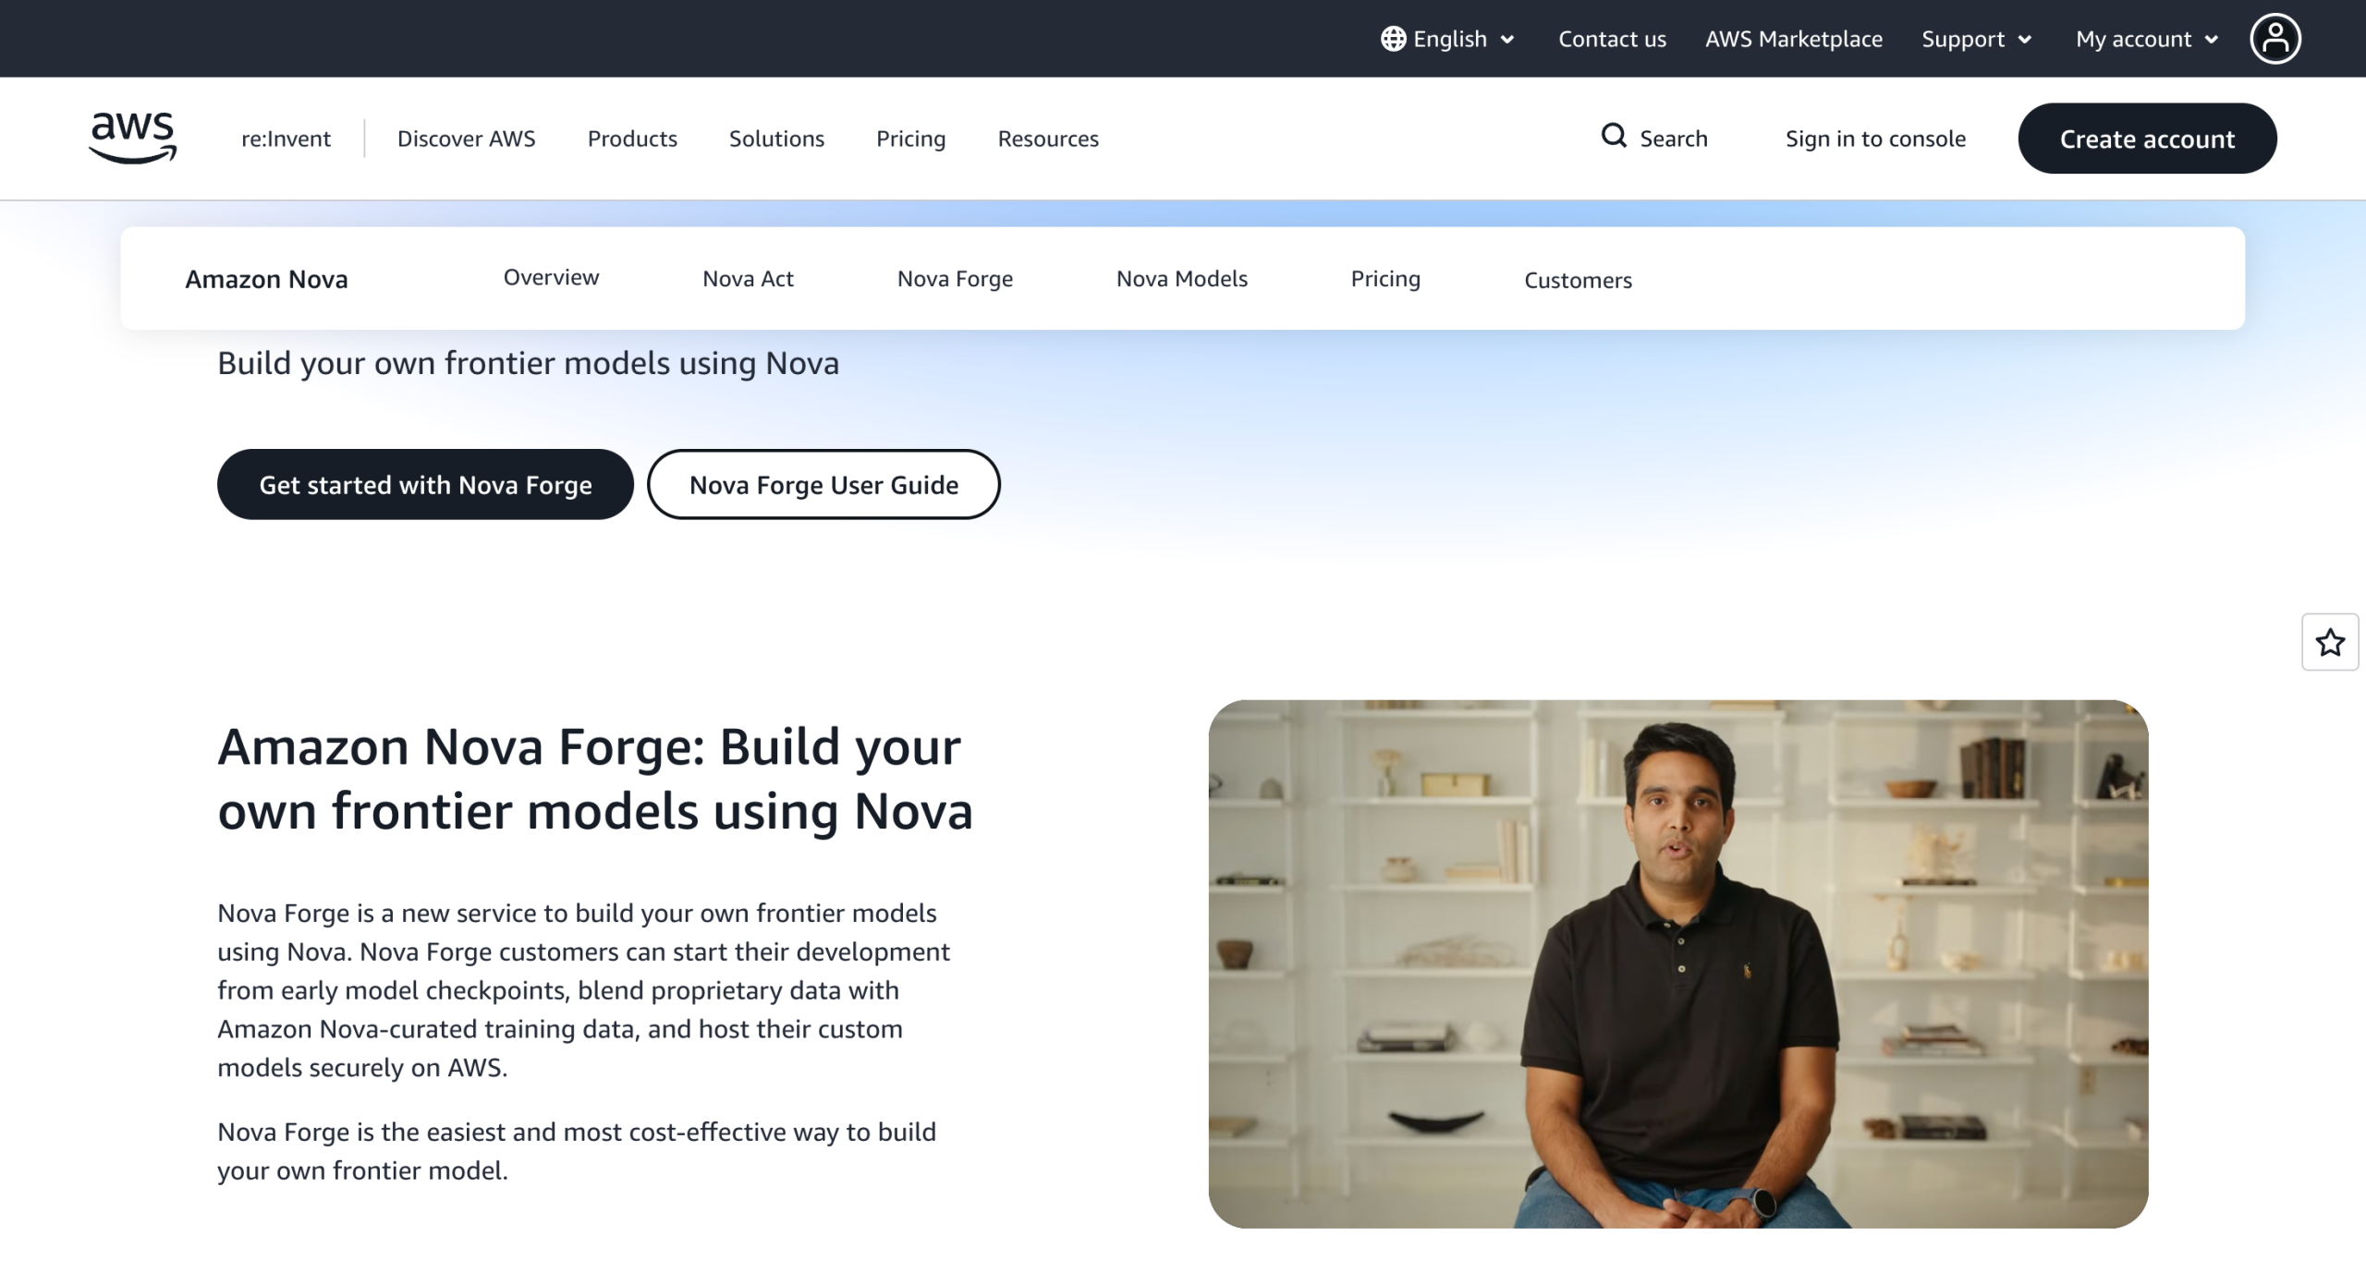Click the star favorite icon
The height and width of the screenshot is (1284, 2366).
coord(2329,642)
